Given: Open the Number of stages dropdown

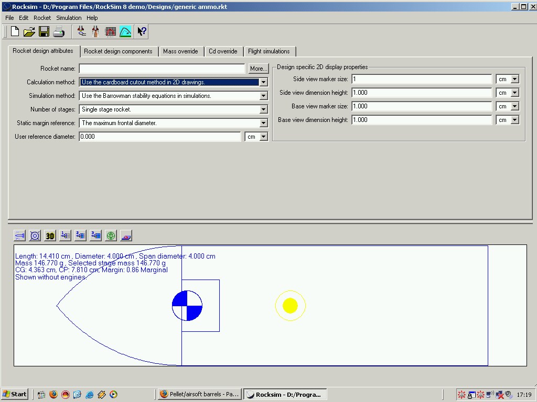Looking at the screenshot, I should (263, 109).
